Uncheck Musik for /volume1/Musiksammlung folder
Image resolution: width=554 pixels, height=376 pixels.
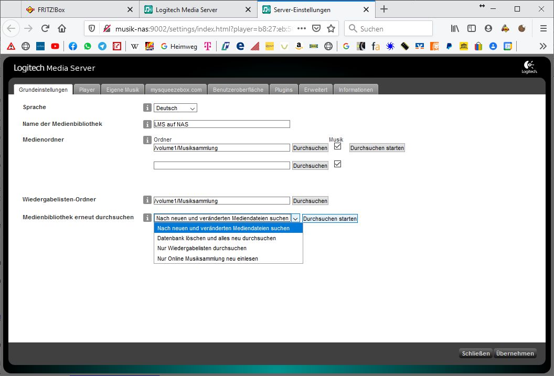coord(337,146)
